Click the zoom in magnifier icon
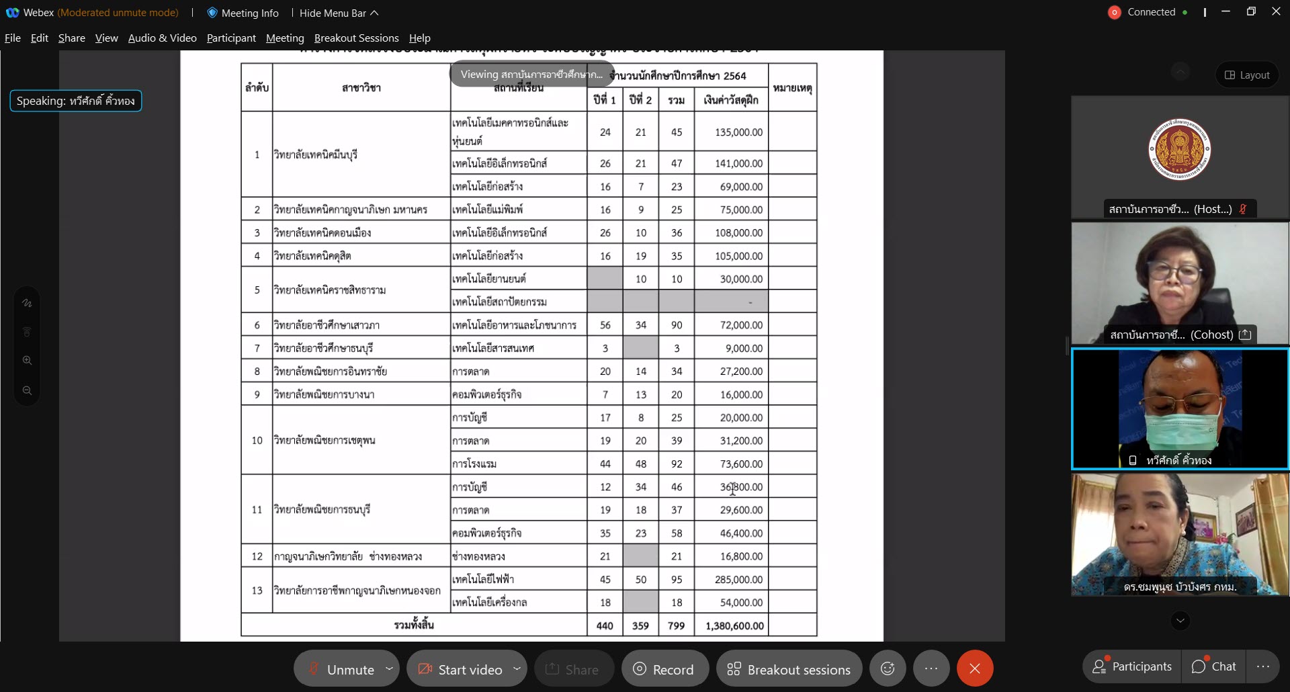 [x=27, y=360]
